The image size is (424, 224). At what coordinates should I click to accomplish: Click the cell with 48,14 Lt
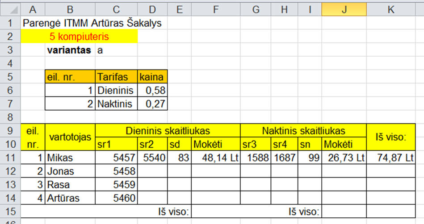(x=216, y=158)
